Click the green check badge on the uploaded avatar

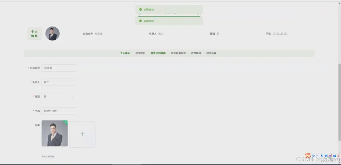66,122
